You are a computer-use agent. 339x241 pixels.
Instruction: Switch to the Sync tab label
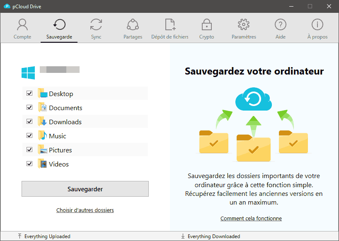coord(96,37)
